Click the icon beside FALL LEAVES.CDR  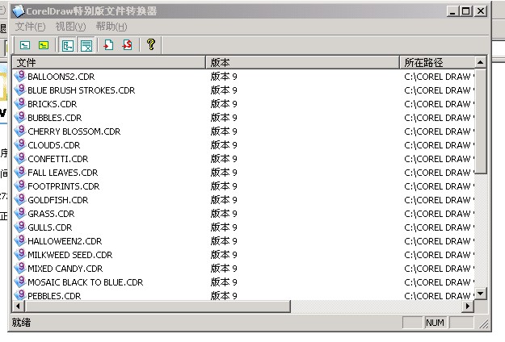(20, 173)
